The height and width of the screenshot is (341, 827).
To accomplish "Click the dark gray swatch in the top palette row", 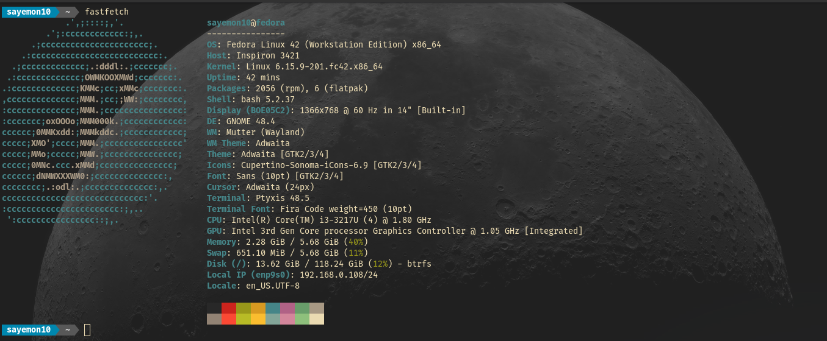I will coord(214,308).
